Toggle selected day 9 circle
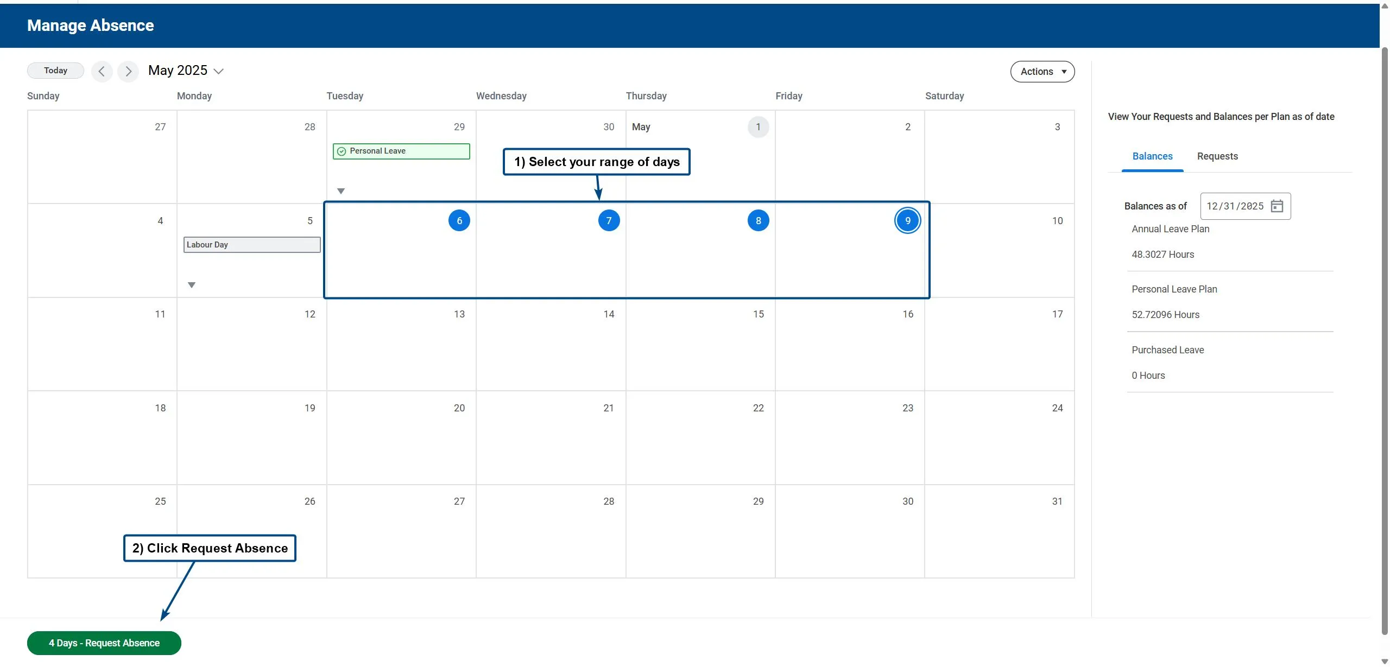Viewport: 1390px width, 667px height. (x=907, y=221)
